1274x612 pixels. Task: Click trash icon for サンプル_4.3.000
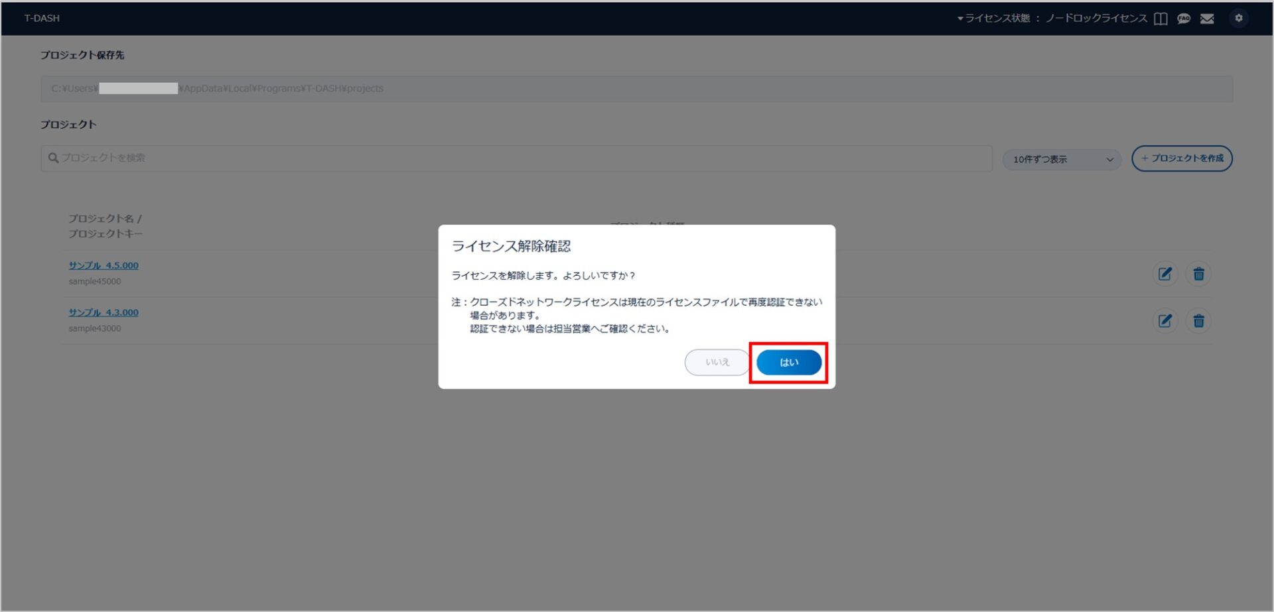click(x=1198, y=321)
